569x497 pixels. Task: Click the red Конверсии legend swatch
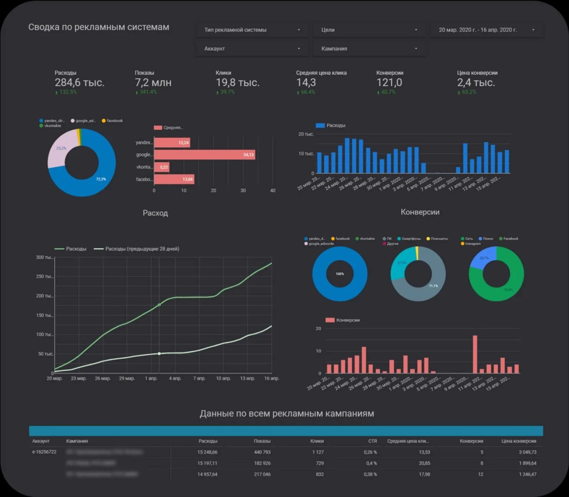click(330, 320)
